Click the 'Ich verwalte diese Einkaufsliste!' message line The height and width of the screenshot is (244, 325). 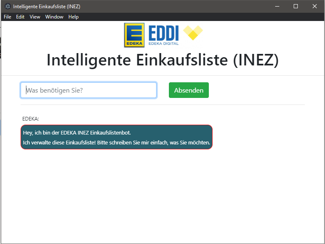117,142
